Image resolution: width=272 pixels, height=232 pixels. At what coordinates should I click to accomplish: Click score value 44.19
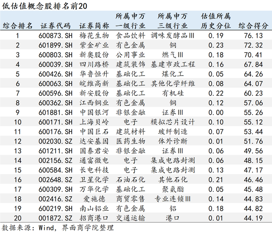coord(253,218)
